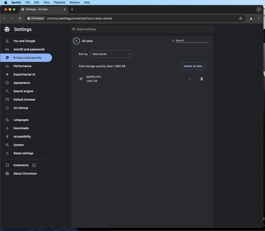Open the Experimental AI settings section
This screenshot has width=265, height=231.
24,75
